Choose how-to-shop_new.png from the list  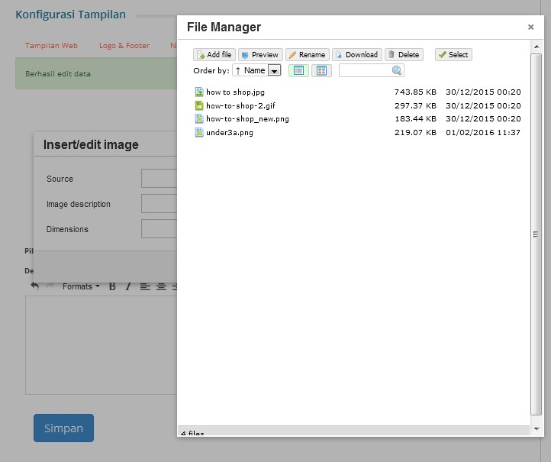[x=247, y=119]
